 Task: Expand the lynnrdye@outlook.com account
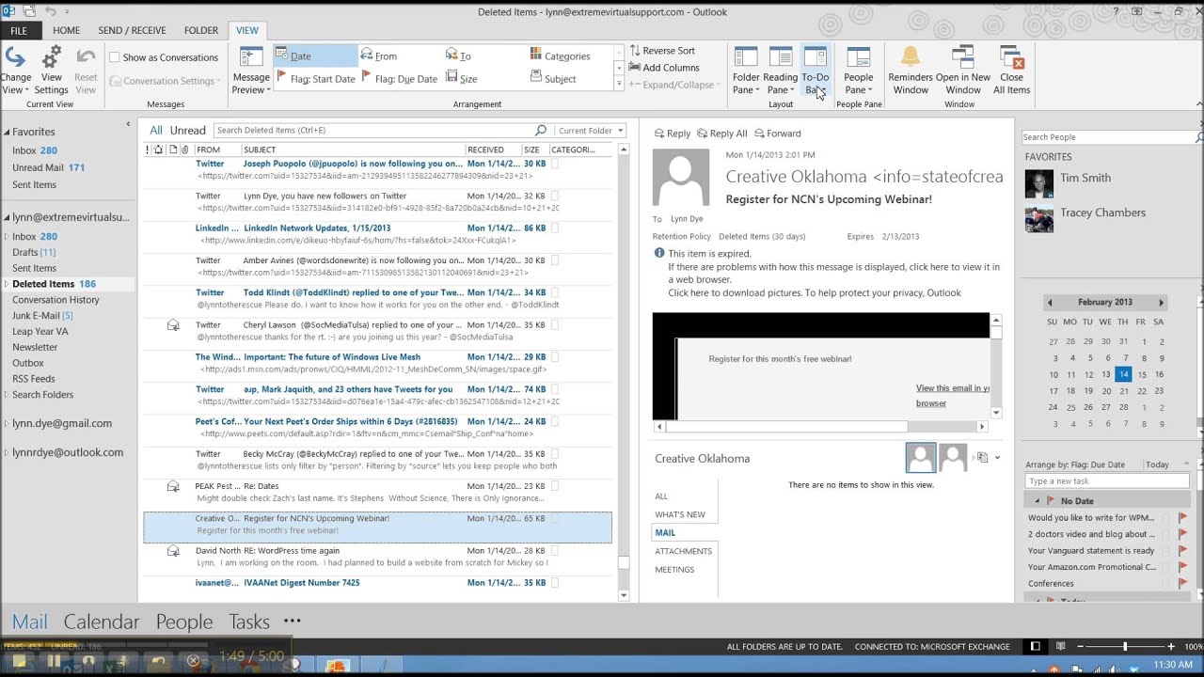pyautogui.click(x=7, y=453)
